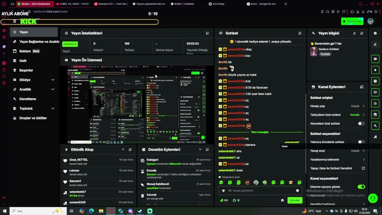Maximize the Yayın İstatistikleri panel

tap(207, 33)
